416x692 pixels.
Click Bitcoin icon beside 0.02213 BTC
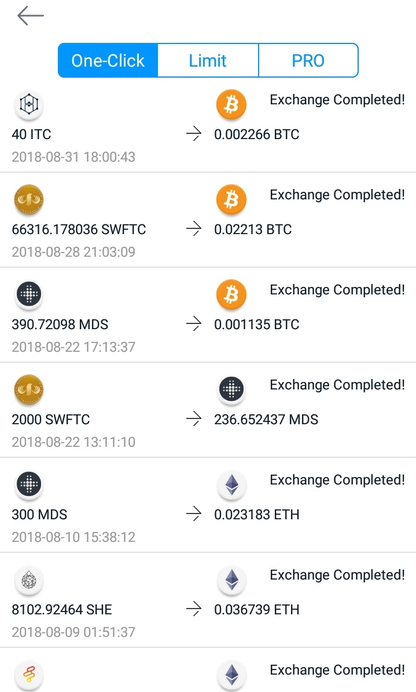[231, 199]
